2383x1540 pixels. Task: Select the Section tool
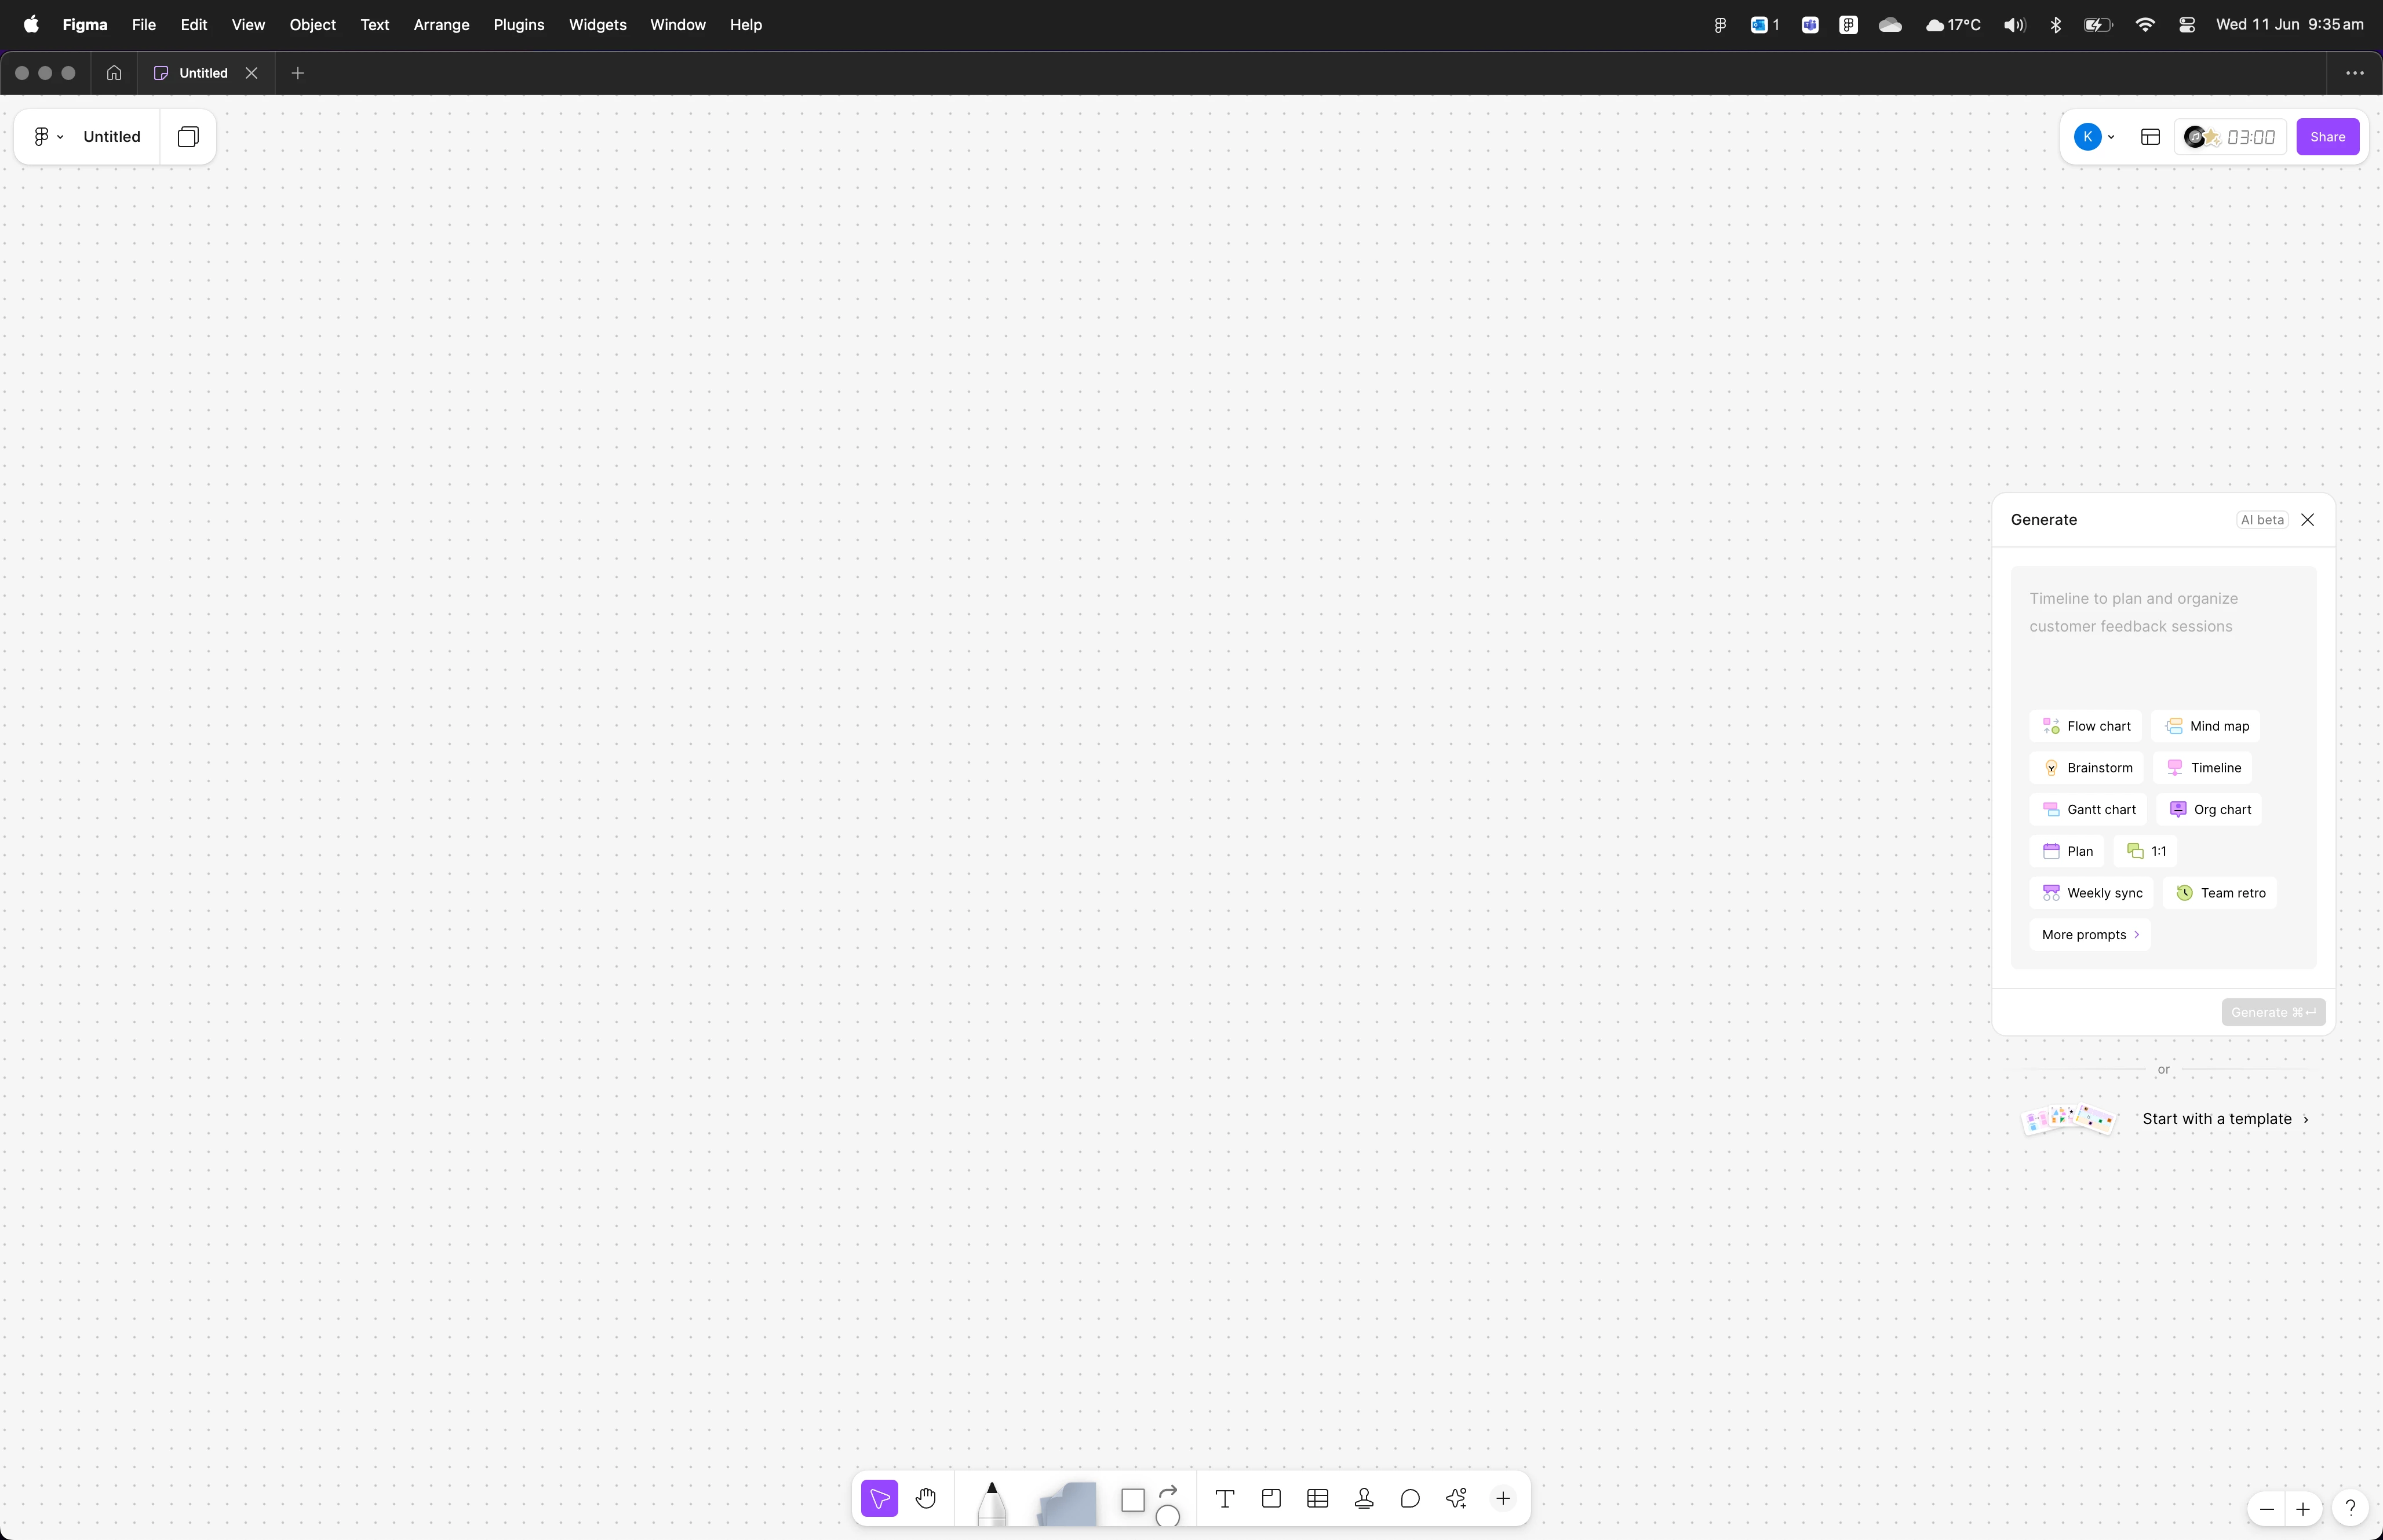(1271, 1498)
